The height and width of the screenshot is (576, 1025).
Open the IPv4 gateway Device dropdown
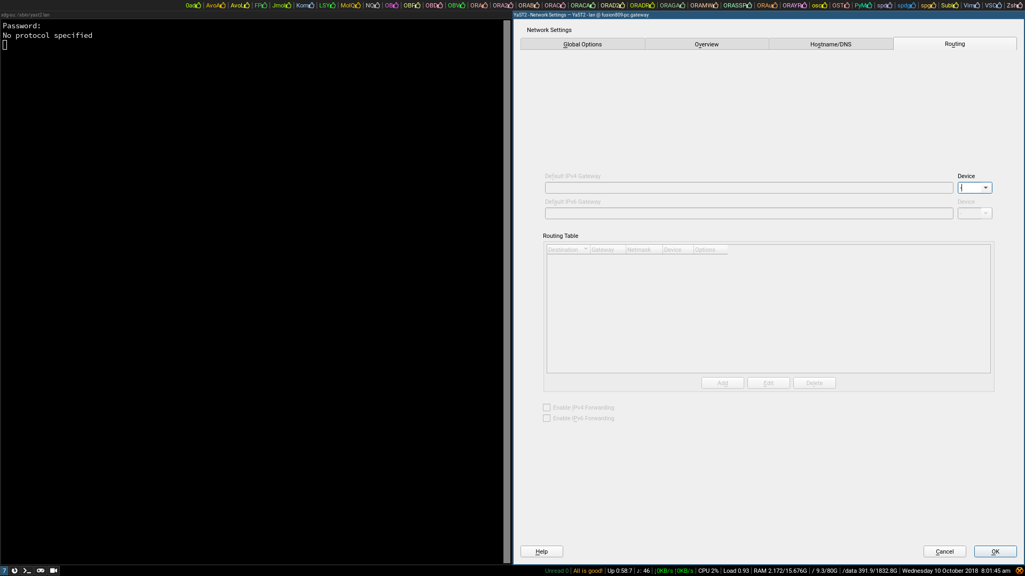click(985, 188)
